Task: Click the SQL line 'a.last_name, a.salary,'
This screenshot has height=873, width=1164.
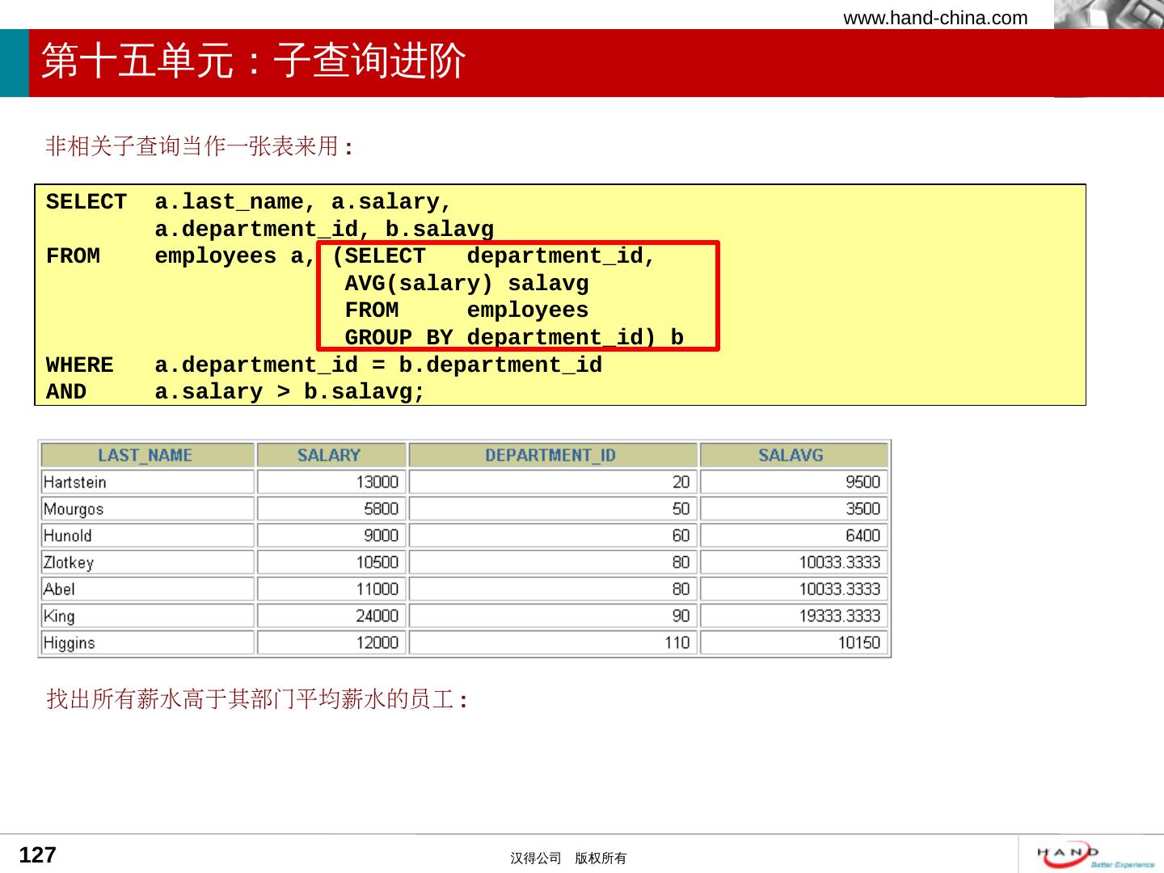Action: (x=303, y=202)
